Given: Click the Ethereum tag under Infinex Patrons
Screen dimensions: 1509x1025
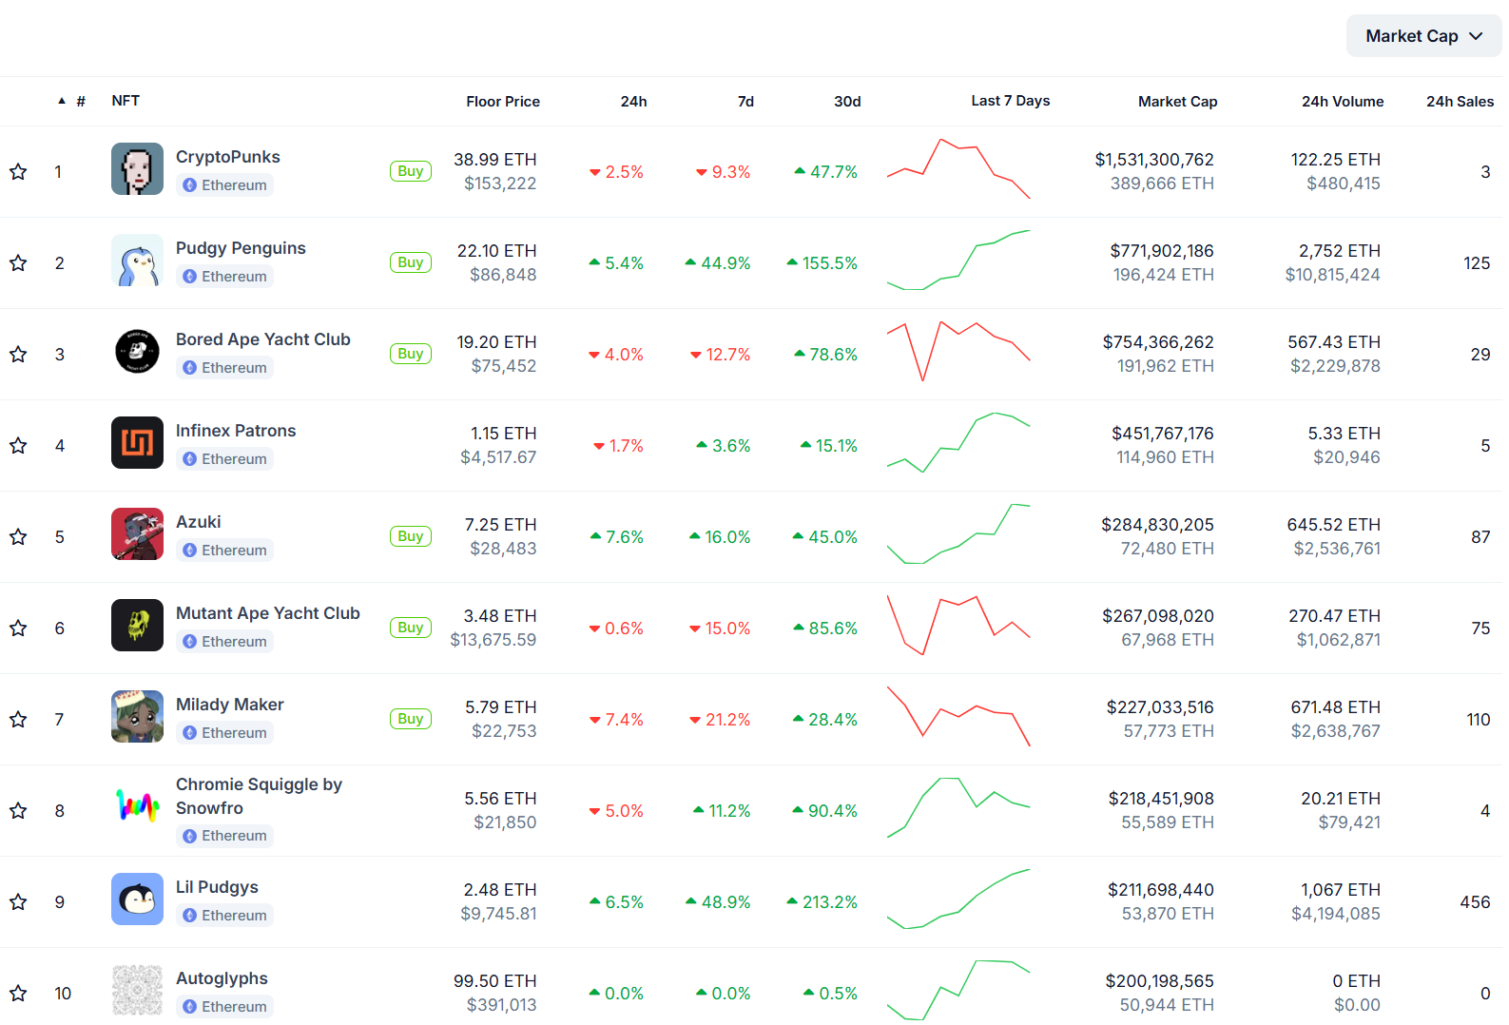Looking at the screenshot, I should tap(224, 459).
